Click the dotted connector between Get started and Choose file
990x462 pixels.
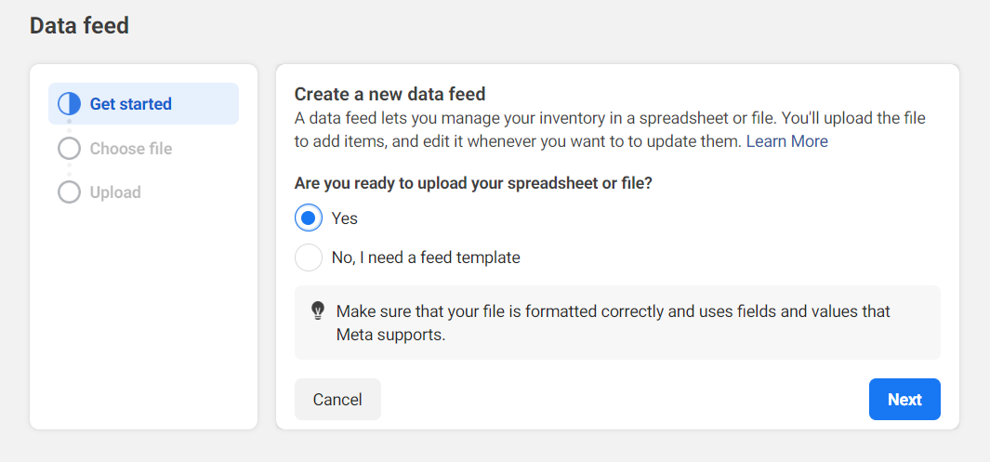pyautogui.click(x=70, y=126)
